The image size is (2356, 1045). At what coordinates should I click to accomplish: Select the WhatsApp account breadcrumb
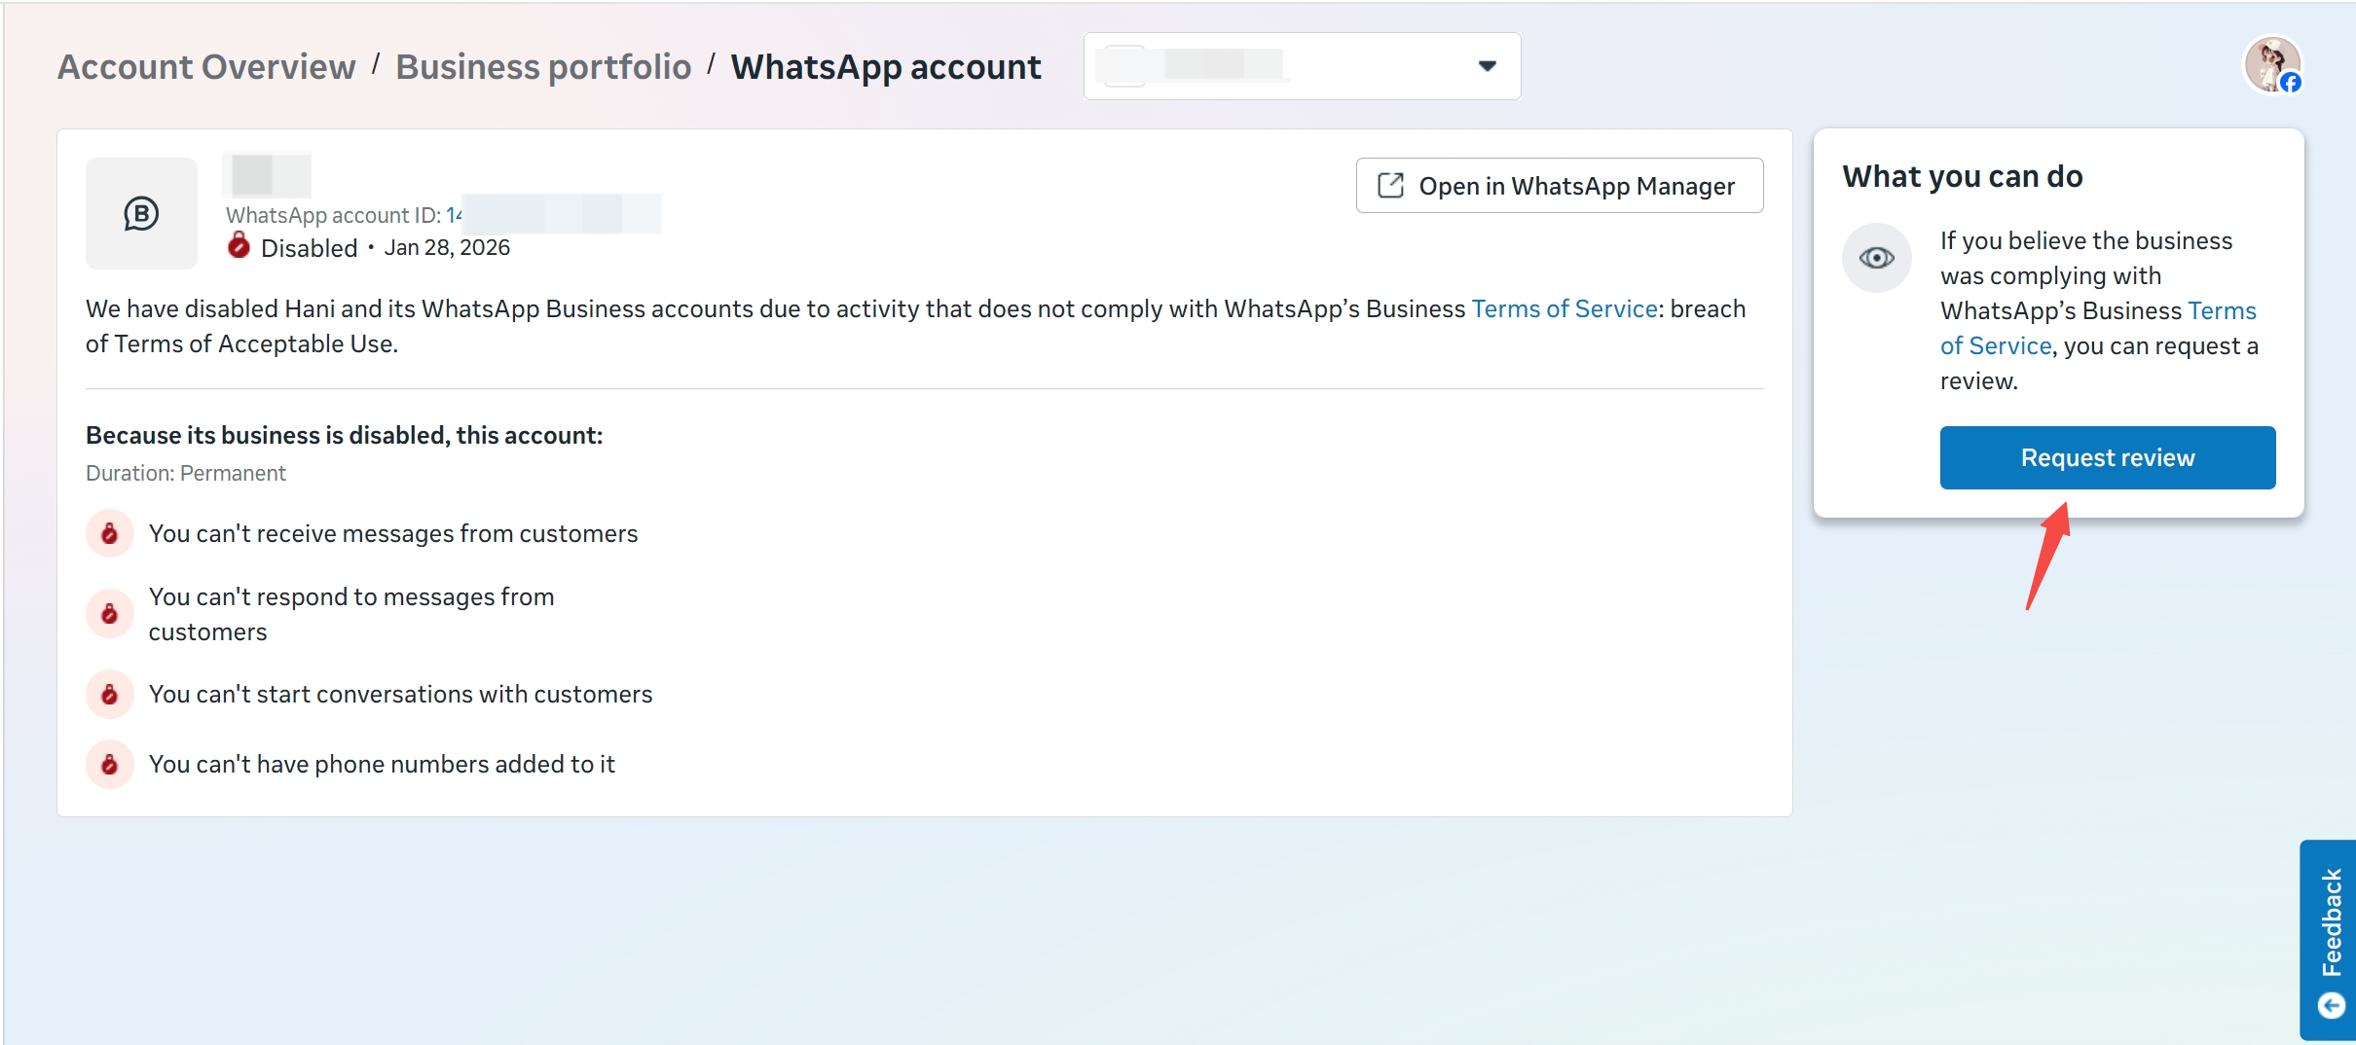click(x=885, y=66)
